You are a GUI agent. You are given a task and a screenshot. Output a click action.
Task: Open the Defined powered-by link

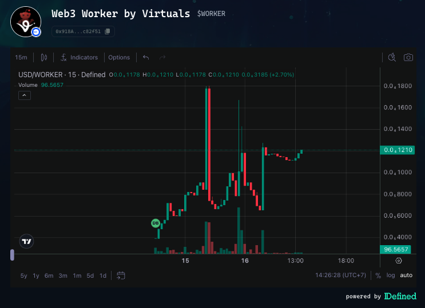coord(400,296)
